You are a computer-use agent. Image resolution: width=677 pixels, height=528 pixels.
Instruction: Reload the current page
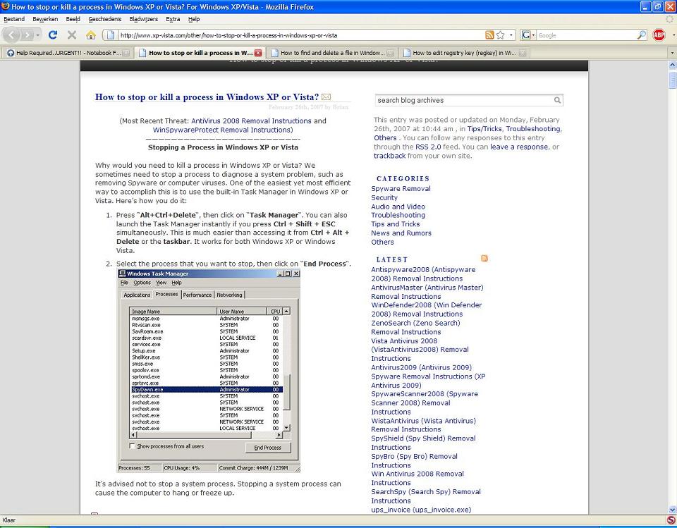coord(53,35)
